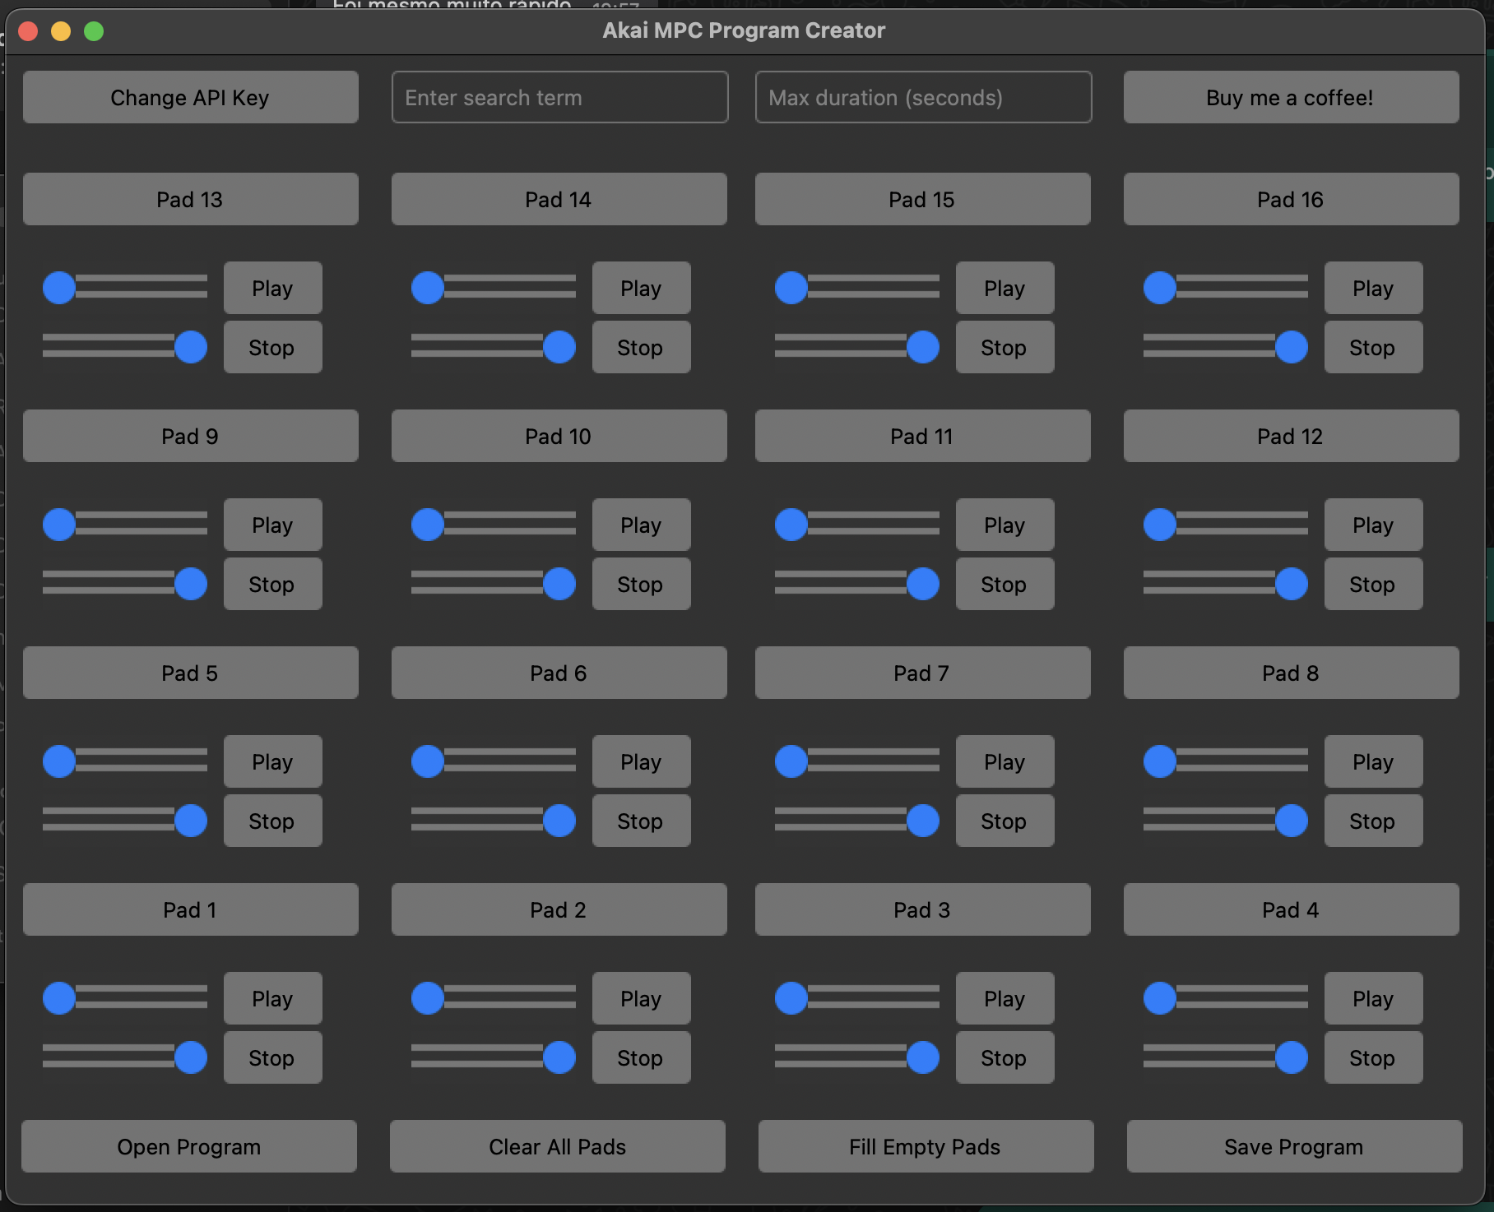Focus the Enter search term field
Viewport: 1494px width, 1212px height.
(x=559, y=97)
